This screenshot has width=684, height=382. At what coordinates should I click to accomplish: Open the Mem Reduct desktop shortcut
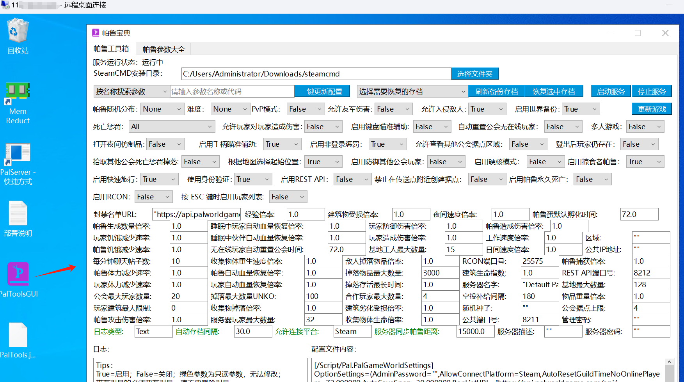[18, 103]
